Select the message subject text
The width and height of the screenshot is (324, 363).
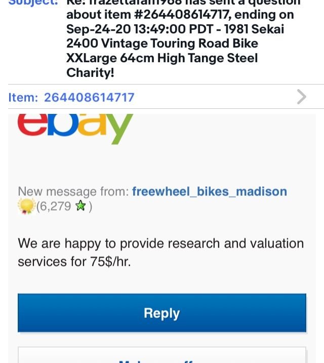tap(183, 38)
